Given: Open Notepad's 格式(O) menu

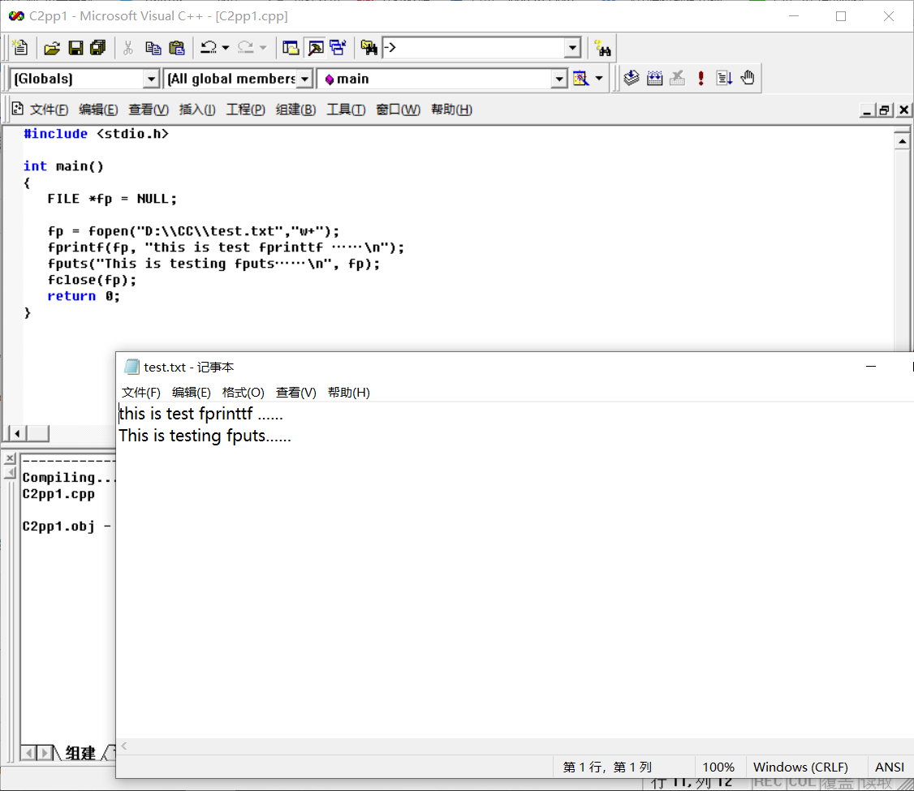Looking at the screenshot, I should click(x=243, y=393).
